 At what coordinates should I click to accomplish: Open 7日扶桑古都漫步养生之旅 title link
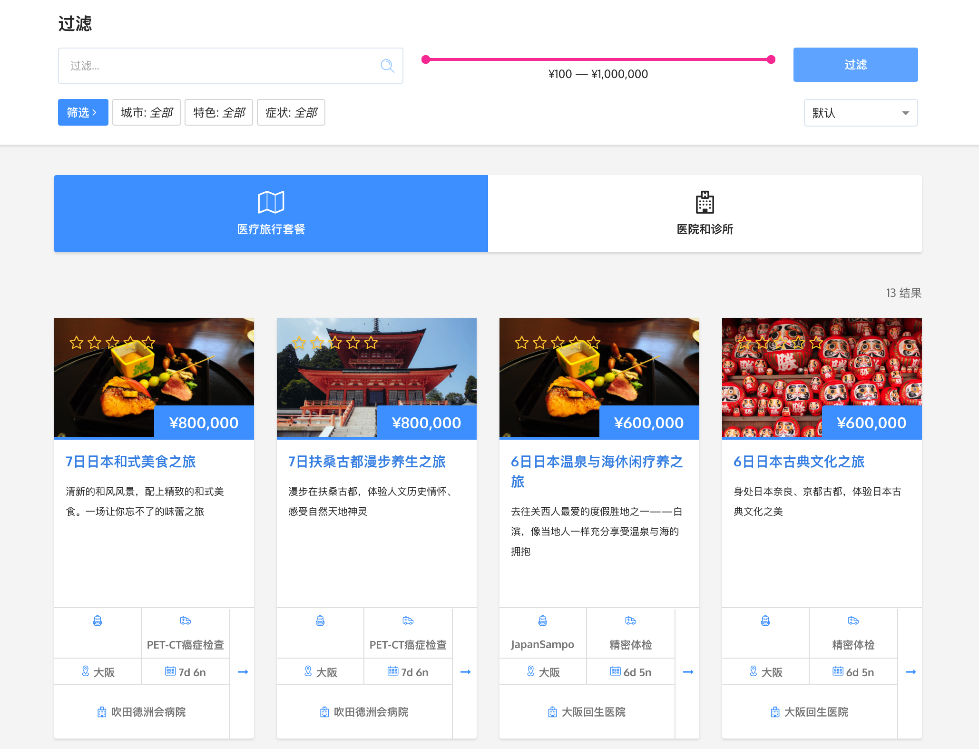point(367,462)
